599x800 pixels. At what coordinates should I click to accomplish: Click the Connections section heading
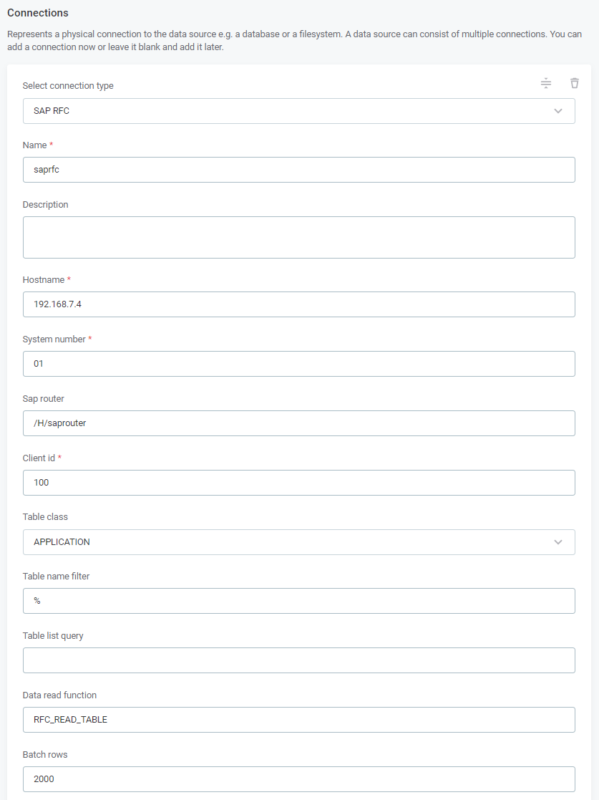pos(38,13)
